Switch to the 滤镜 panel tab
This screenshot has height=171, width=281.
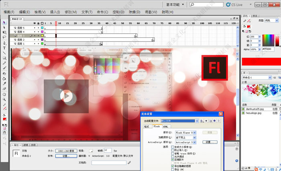(26, 145)
